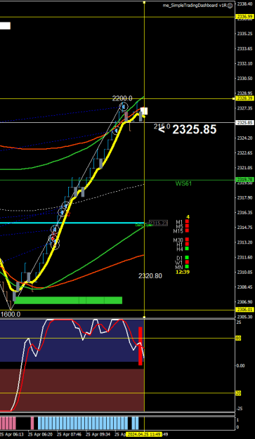Click the yellow 2336.99 axis price tag

point(245,17)
